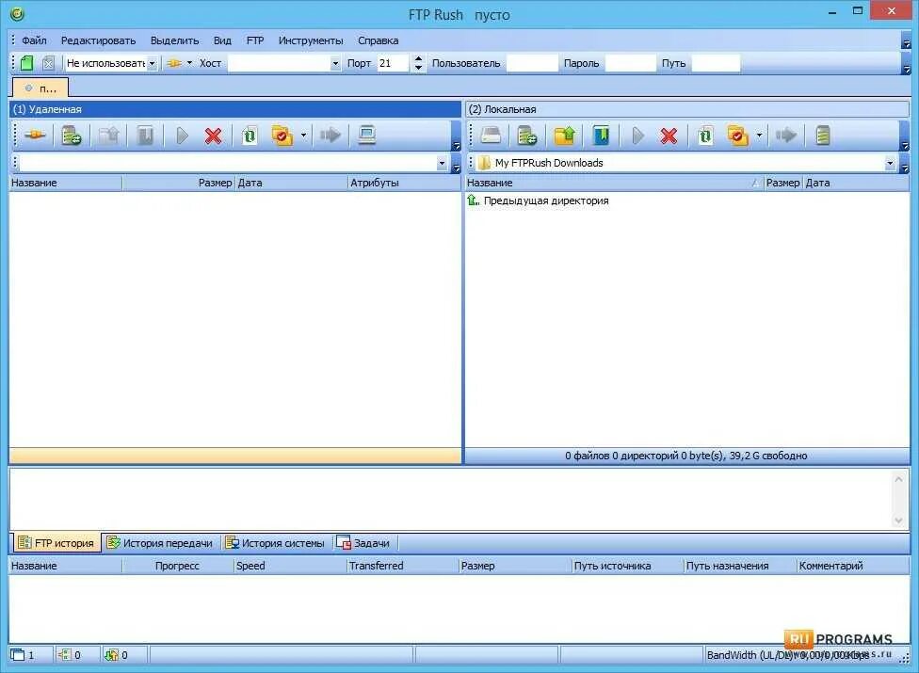Screen dimensions: 919x673
Task: Open the Файл menu
Action: click(x=34, y=40)
